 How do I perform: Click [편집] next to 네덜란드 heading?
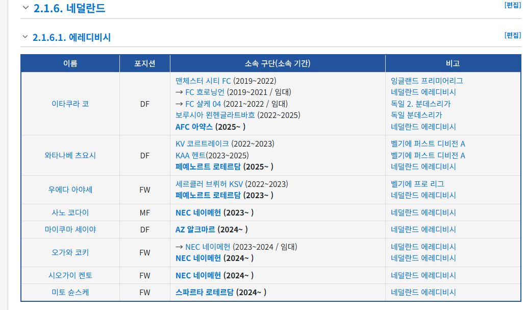pos(513,6)
